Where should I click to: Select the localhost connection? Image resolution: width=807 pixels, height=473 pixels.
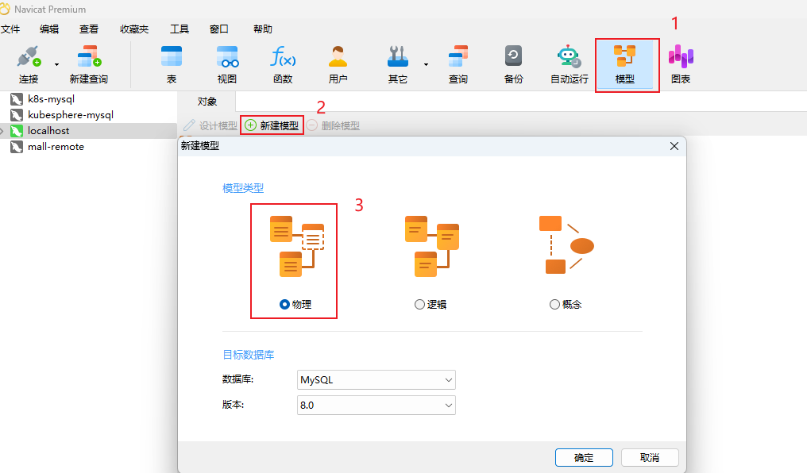[x=48, y=131]
